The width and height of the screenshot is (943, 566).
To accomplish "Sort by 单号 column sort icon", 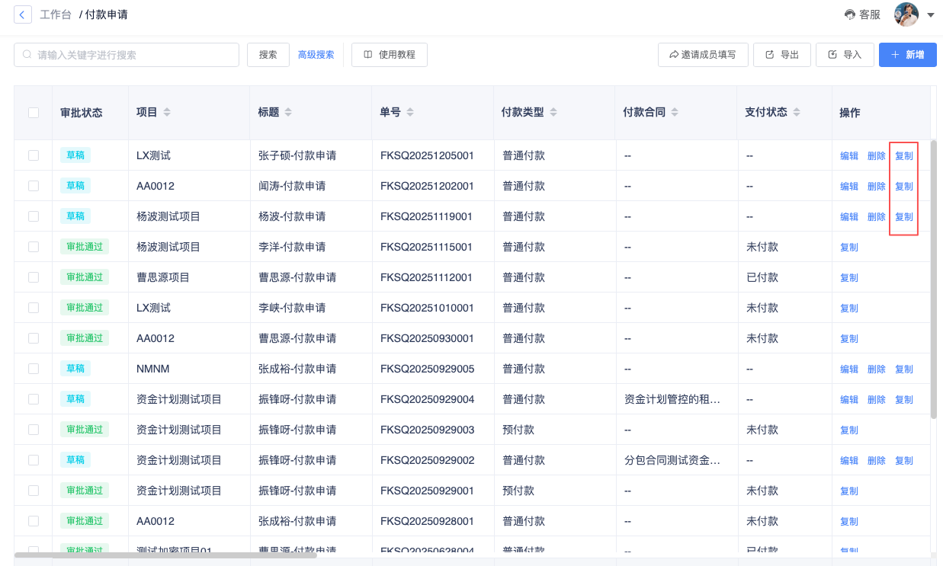I will [x=410, y=113].
